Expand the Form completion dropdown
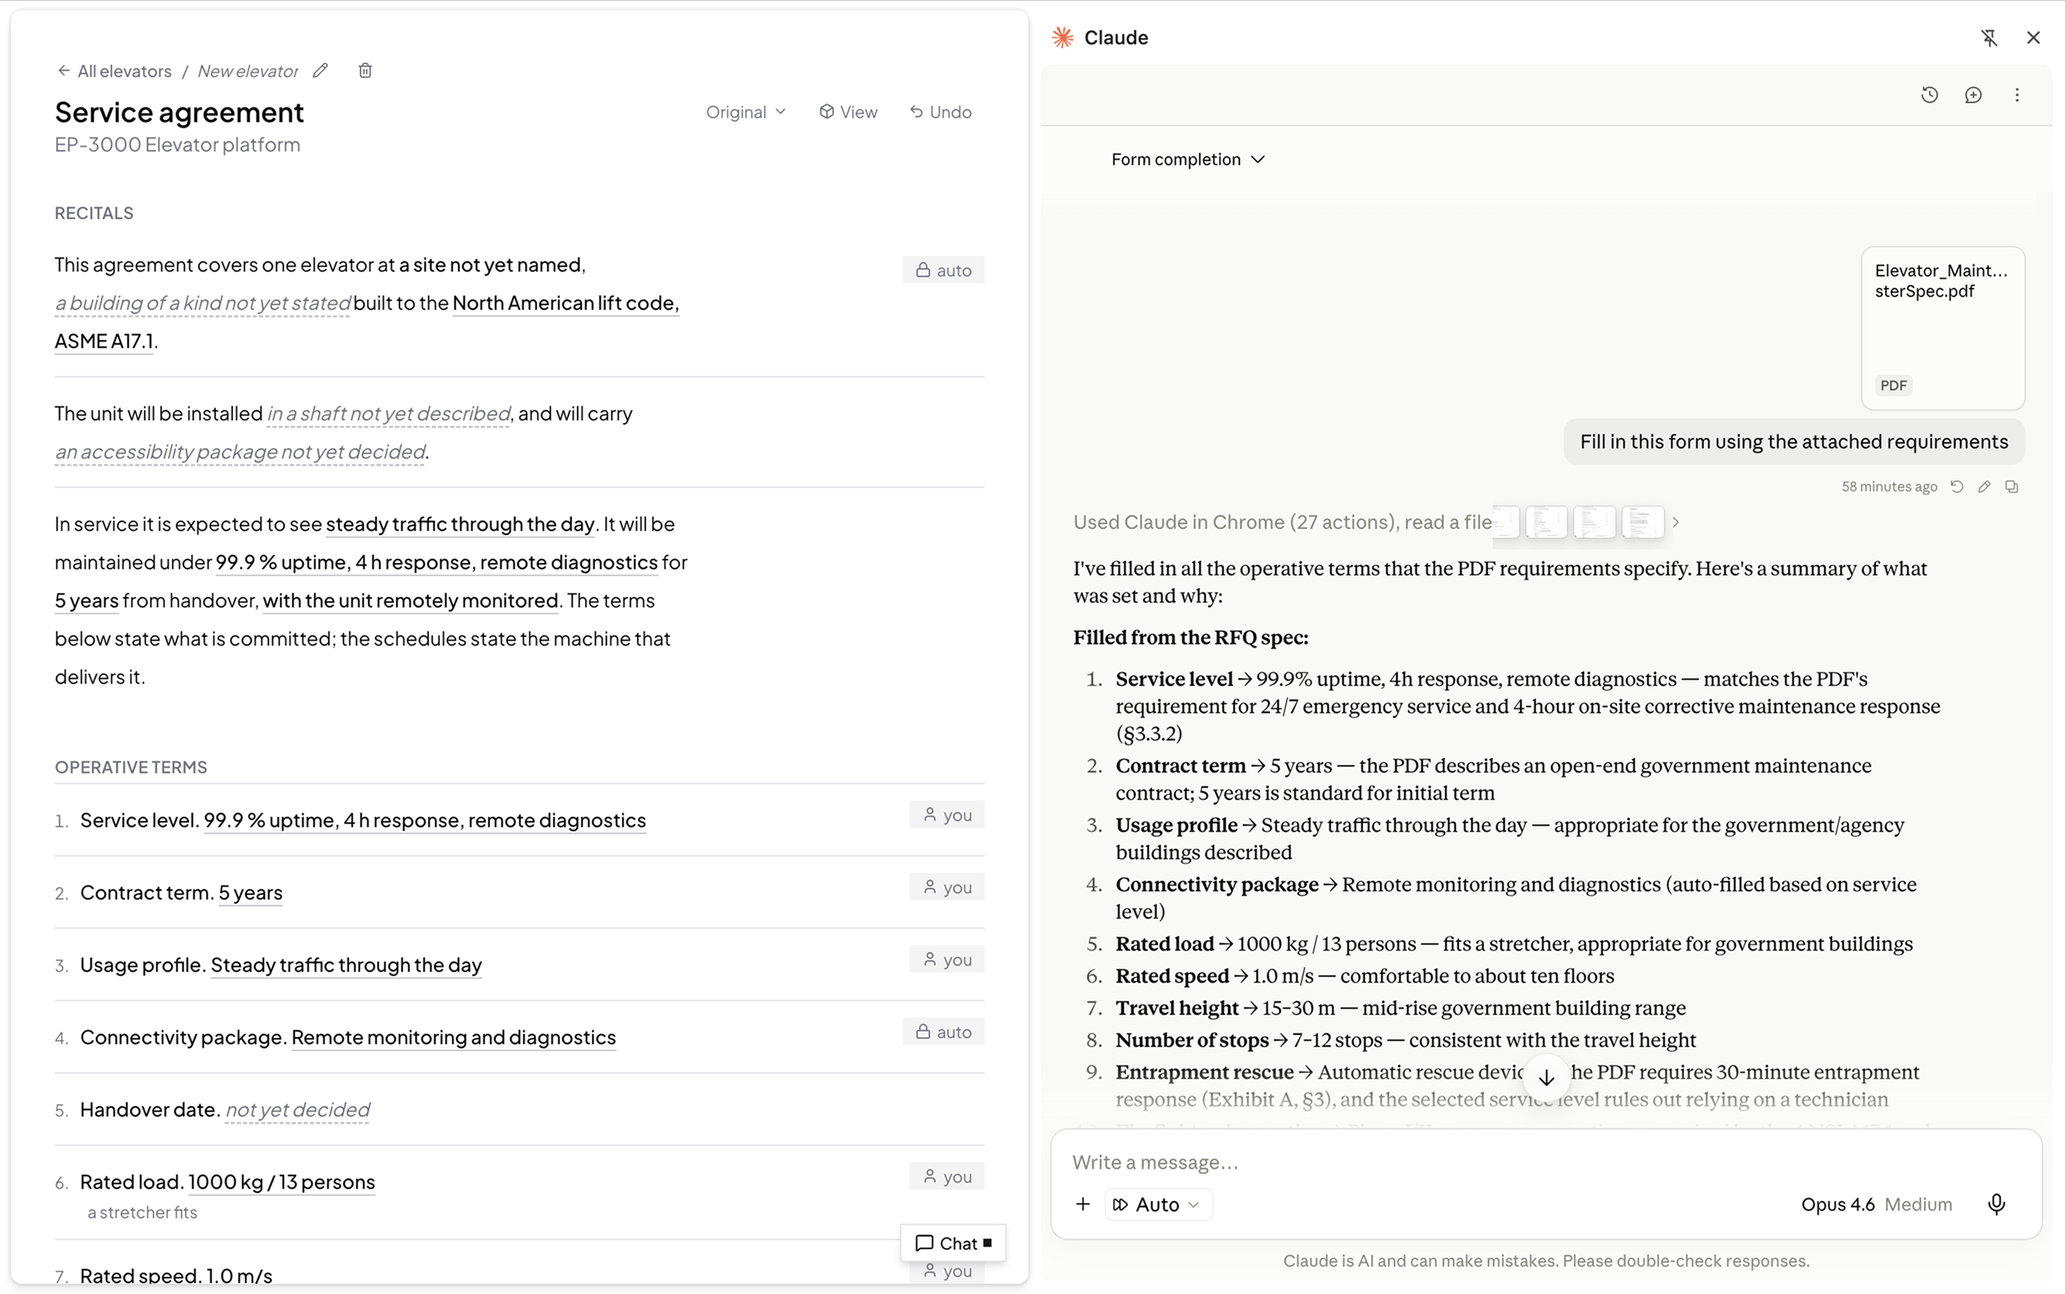Viewport: 2065px width, 1294px height. tap(1188, 160)
